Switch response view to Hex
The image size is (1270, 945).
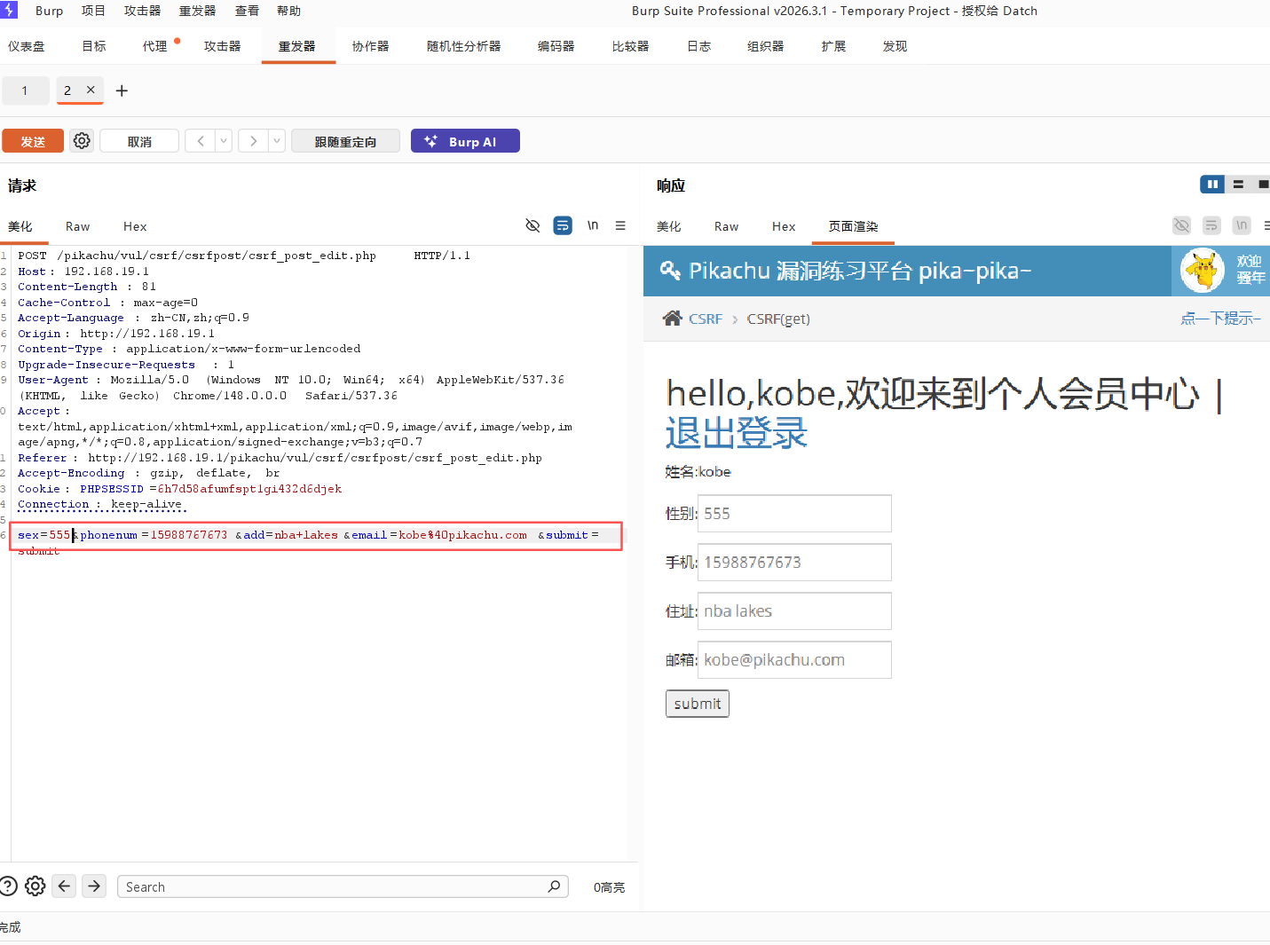pos(784,226)
